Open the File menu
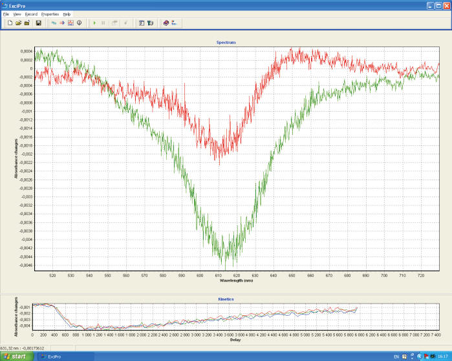This screenshot has height=361, width=452. [6, 14]
